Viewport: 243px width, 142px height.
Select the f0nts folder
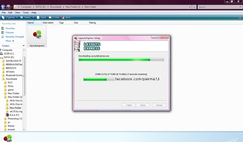coord(11,86)
